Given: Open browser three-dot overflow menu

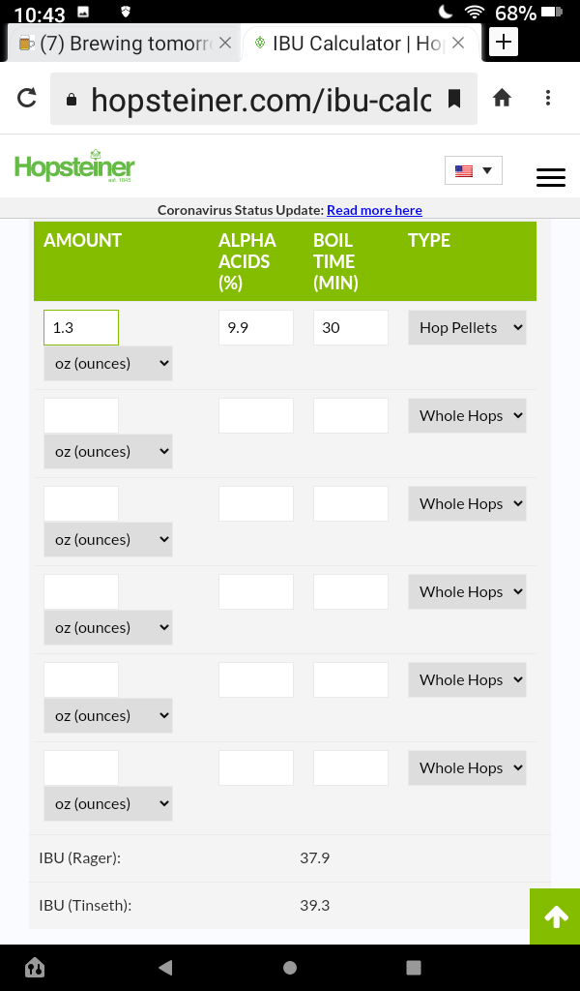Looking at the screenshot, I should pyautogui.click(x=548, y=98).
